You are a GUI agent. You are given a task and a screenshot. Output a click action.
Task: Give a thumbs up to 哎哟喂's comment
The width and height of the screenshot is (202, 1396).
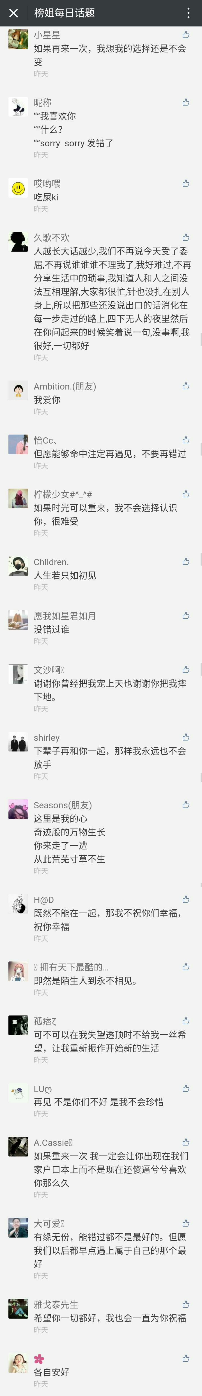(x=186, y=183)
